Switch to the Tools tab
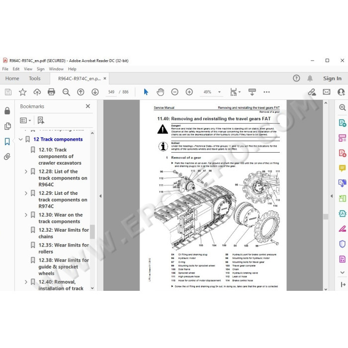 tap(35, 79)
